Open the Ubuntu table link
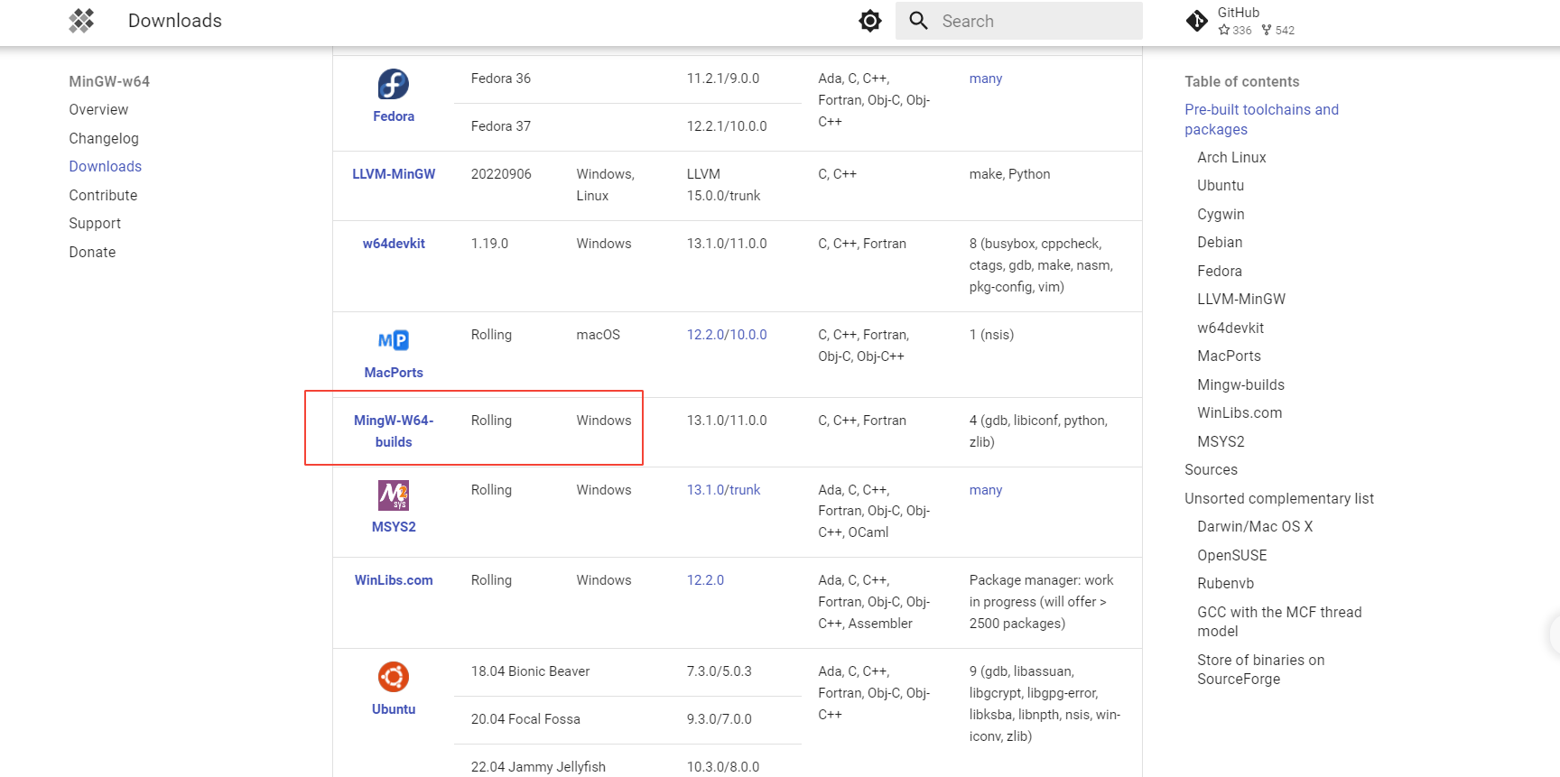This screenshot has height=777, width=1560. 394,709
